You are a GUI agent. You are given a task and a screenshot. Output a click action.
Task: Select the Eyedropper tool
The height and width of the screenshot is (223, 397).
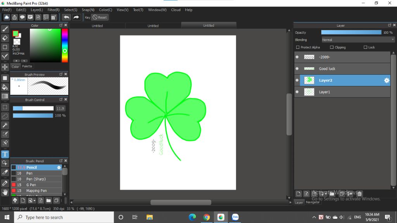pyautogui.click(x=5, y=183)
